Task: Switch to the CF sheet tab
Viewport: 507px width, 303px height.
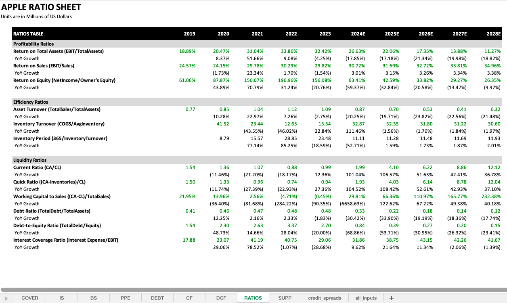Action: pos(189,298)
